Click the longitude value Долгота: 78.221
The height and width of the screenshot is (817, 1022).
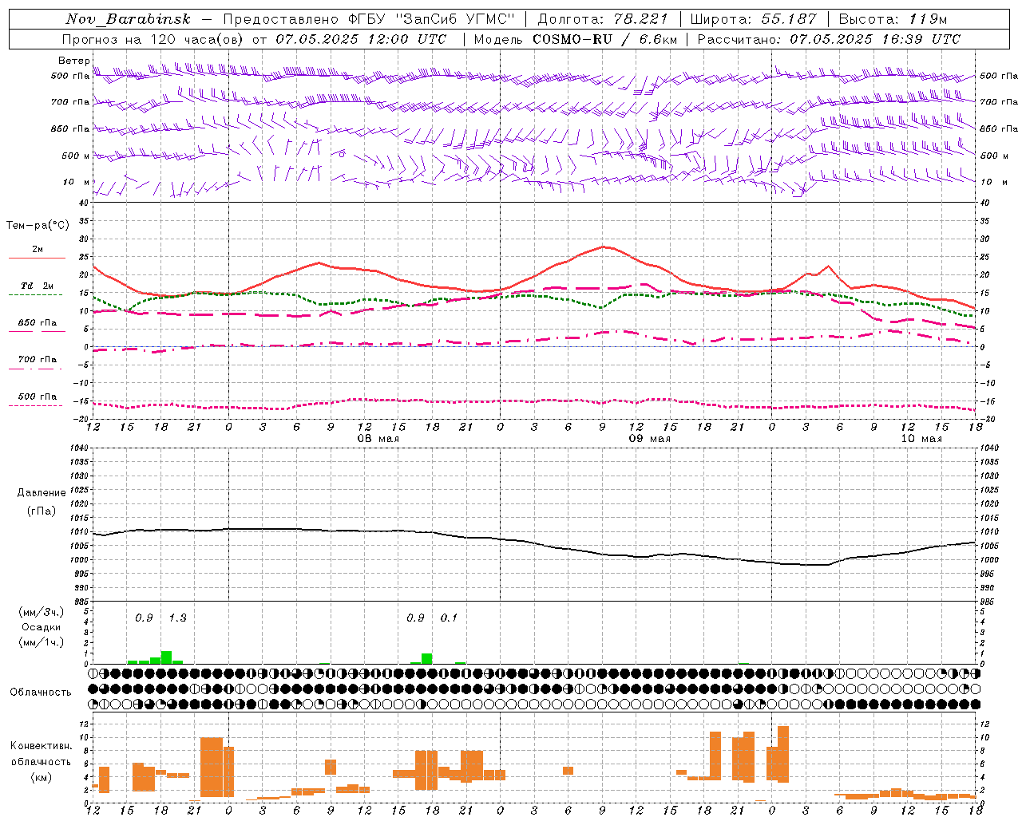point(603,19)
